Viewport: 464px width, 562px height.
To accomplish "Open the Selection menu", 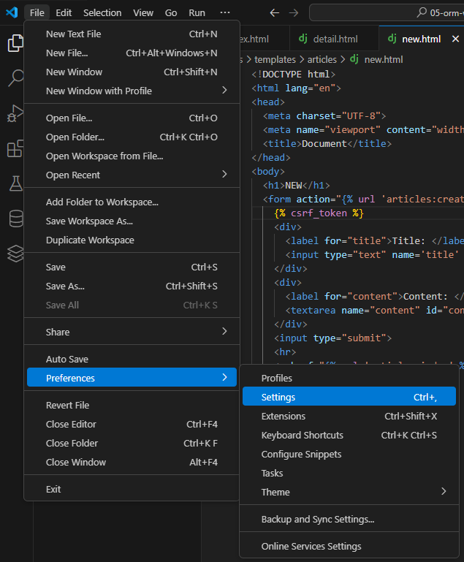I will coord(102,12).
